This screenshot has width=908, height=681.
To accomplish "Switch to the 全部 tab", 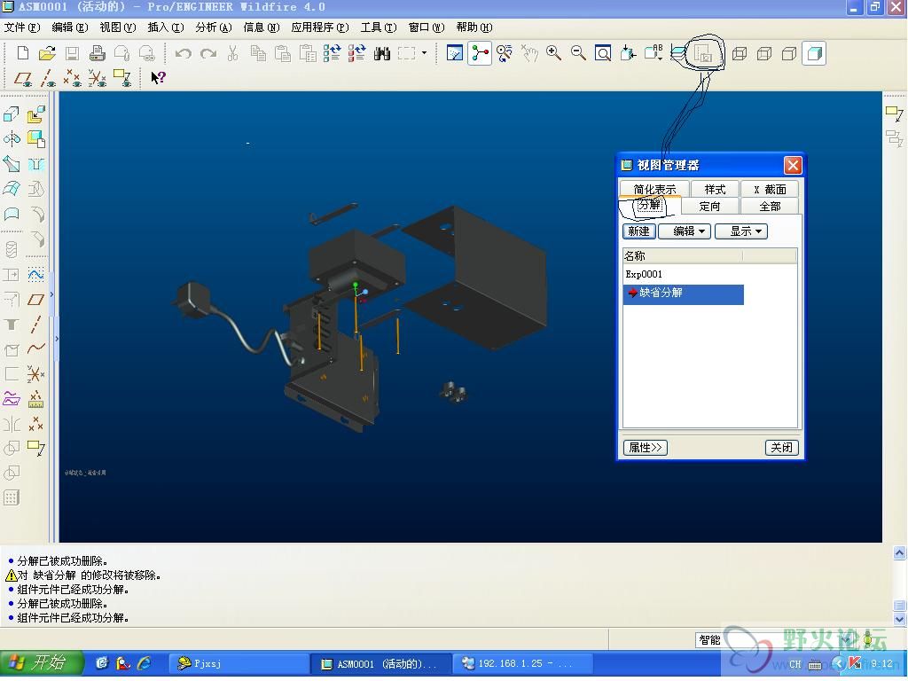I will (771, 206).
